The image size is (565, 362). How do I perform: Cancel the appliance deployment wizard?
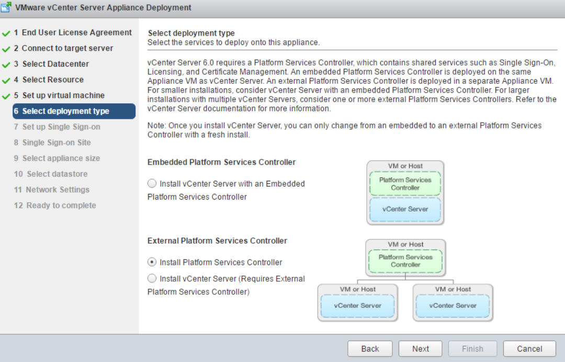pos(529,348)
